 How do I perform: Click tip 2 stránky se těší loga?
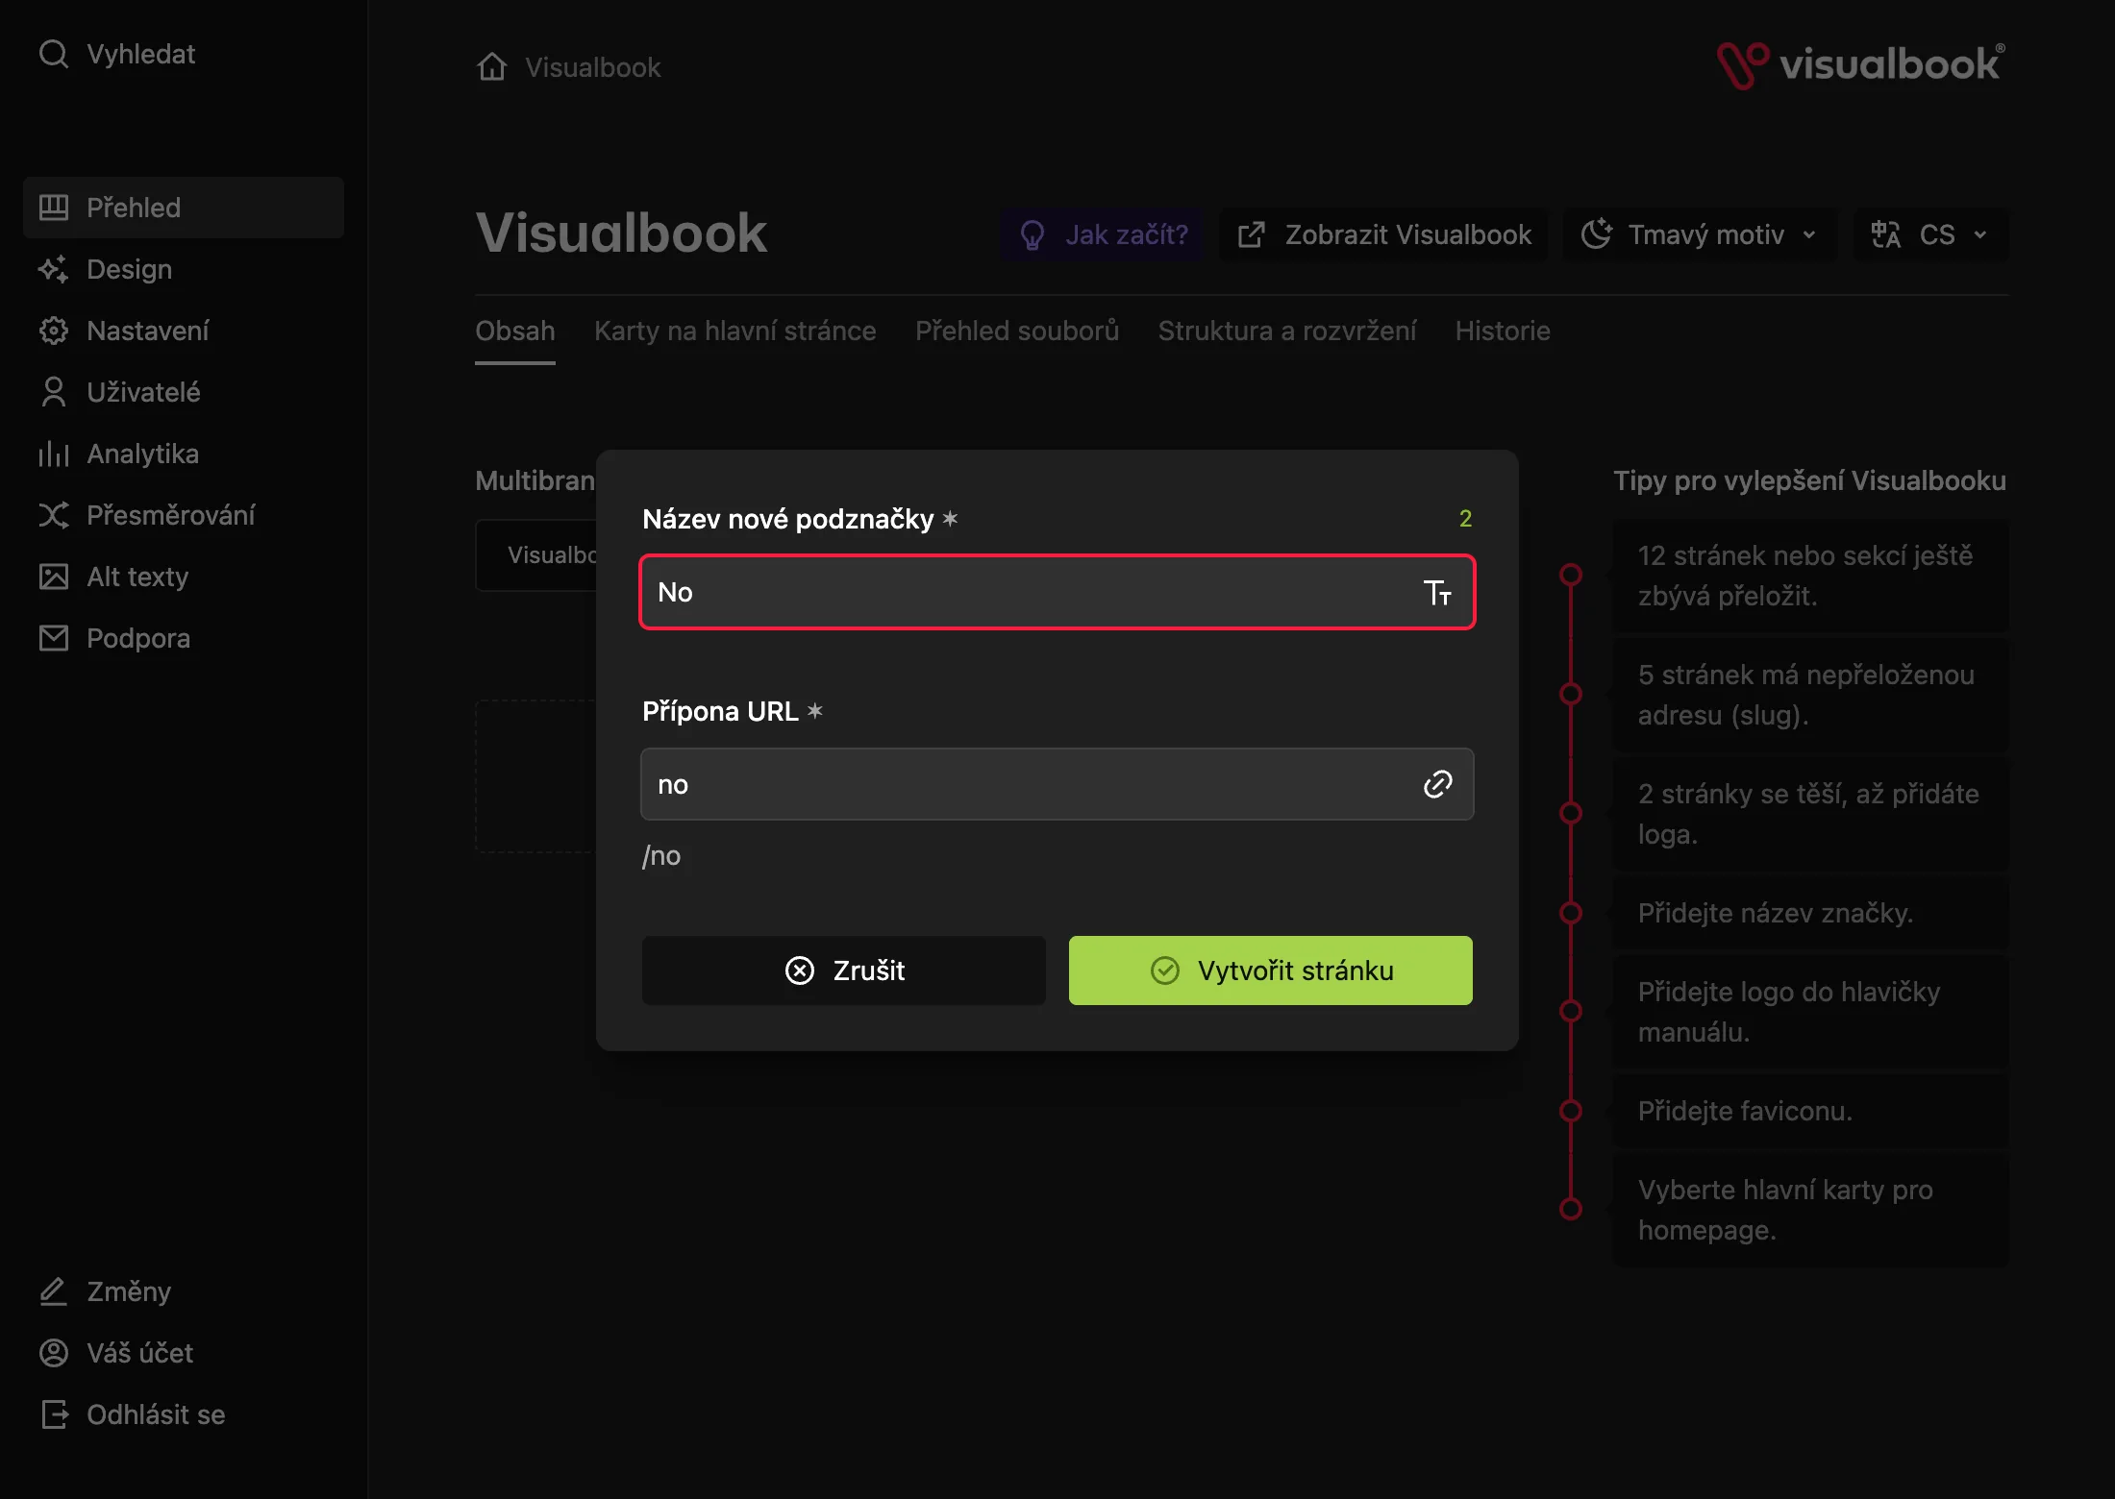(x=1811, y=814)
